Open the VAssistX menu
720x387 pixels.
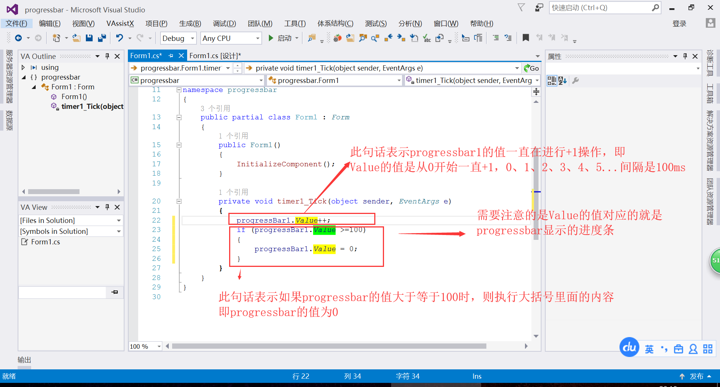120,24
